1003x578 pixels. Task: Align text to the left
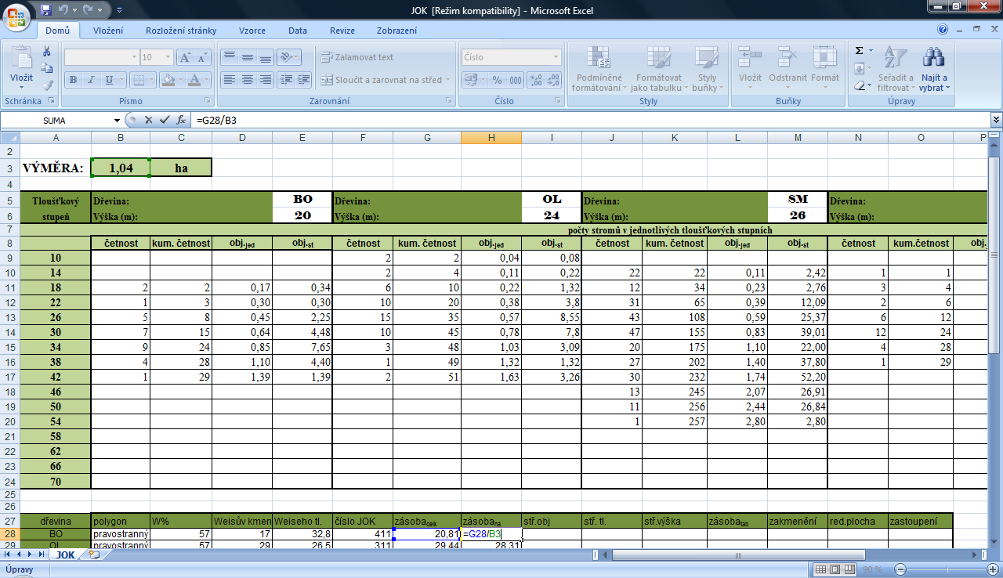pyautogui.click(x=229, y=80)
